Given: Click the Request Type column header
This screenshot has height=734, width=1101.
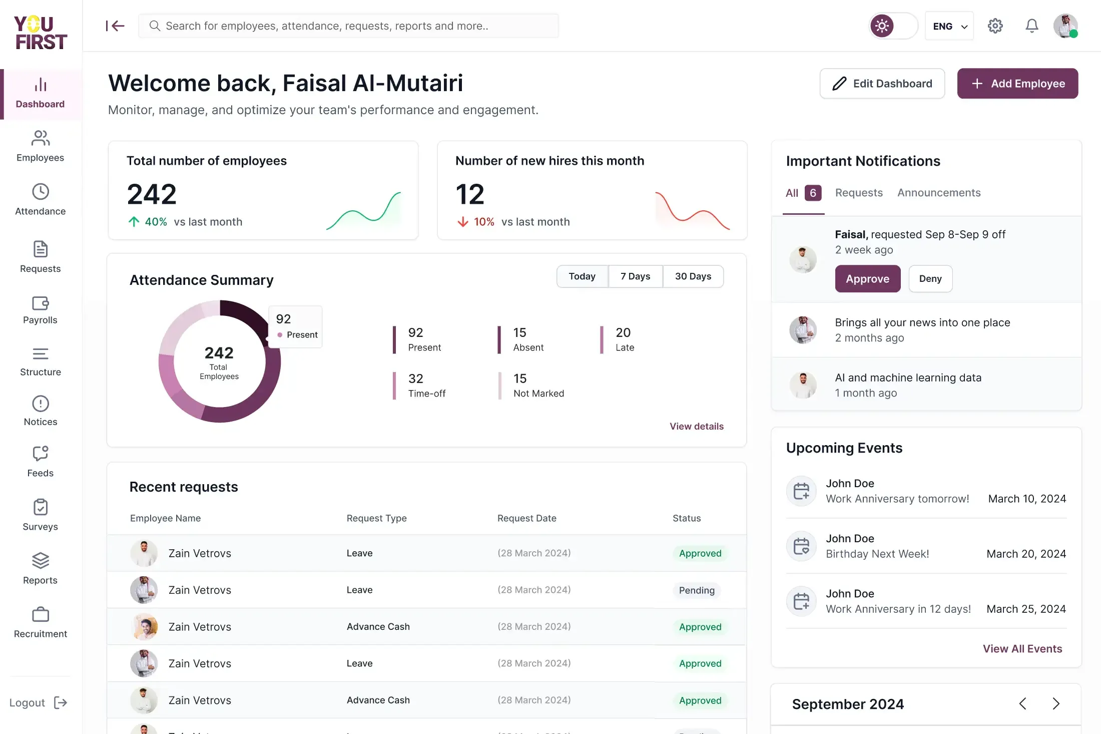Looking at the screenshot, I should click(x=377, y=519).
